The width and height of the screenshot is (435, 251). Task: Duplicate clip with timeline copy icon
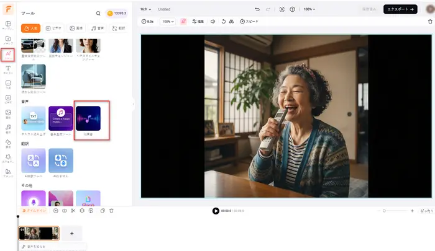click(103, 211)
